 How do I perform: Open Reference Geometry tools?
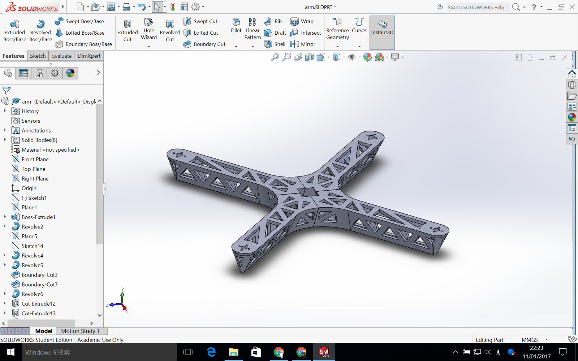click(x=337, y=29)
